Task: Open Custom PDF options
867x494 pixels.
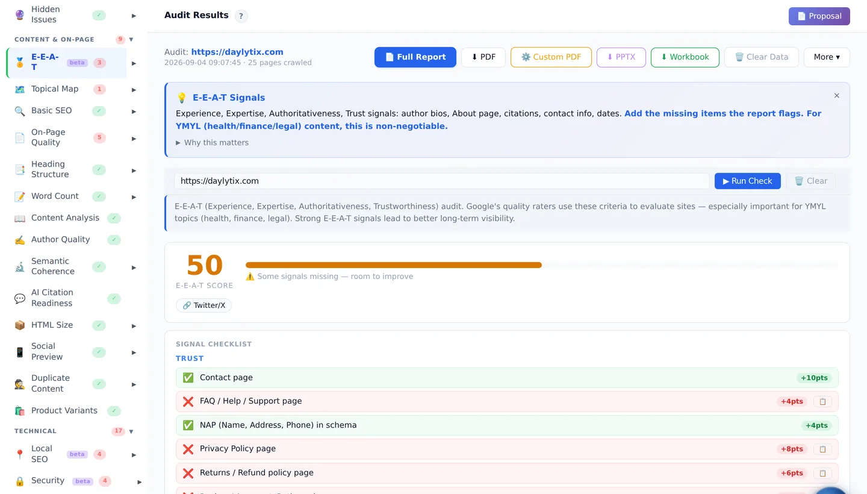Action: tap(551, 57)
